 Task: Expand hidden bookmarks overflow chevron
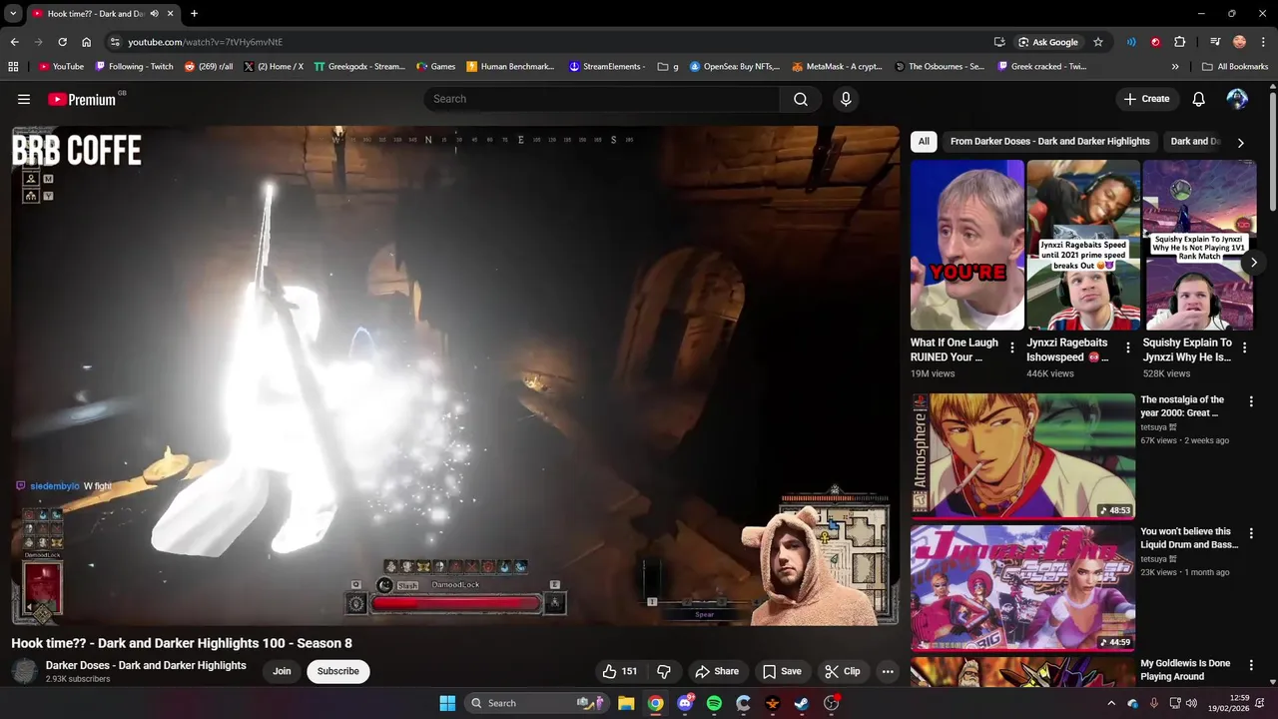point(1175,67)
